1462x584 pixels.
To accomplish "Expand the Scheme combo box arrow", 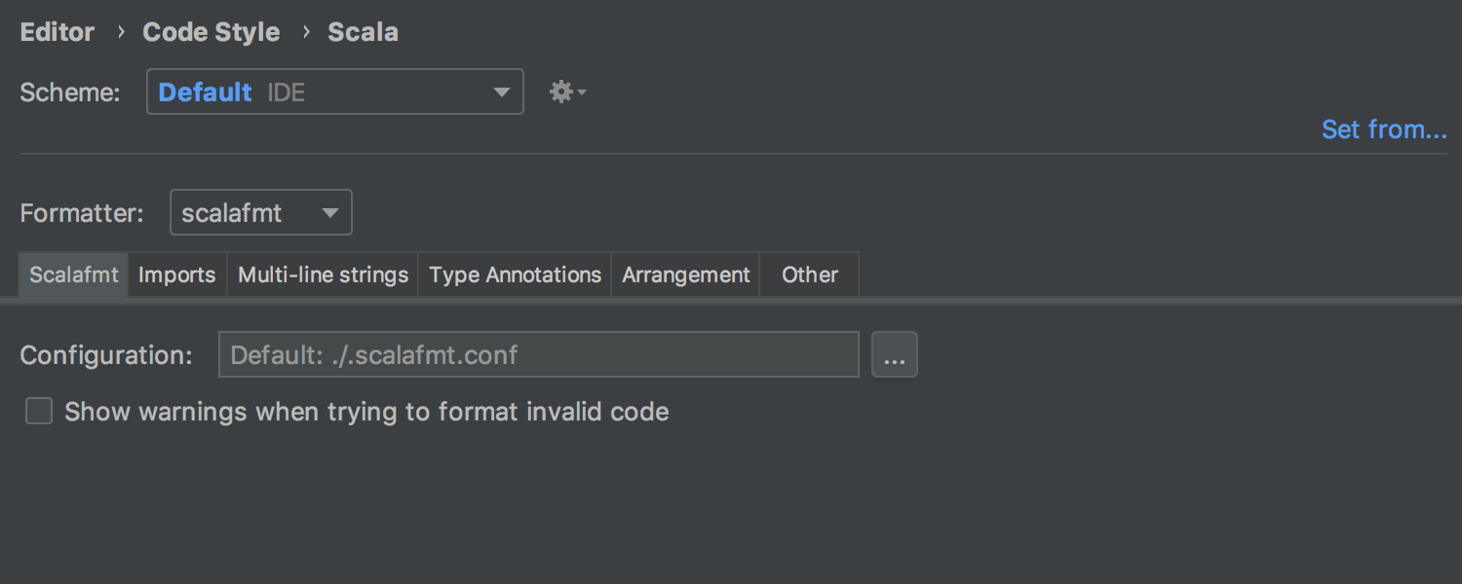I will [x=502, y=92].
